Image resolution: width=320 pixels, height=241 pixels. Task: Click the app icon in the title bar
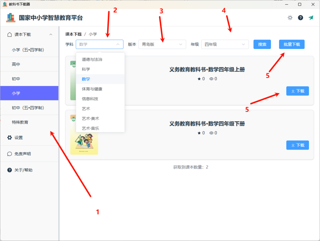coord(4,4)
